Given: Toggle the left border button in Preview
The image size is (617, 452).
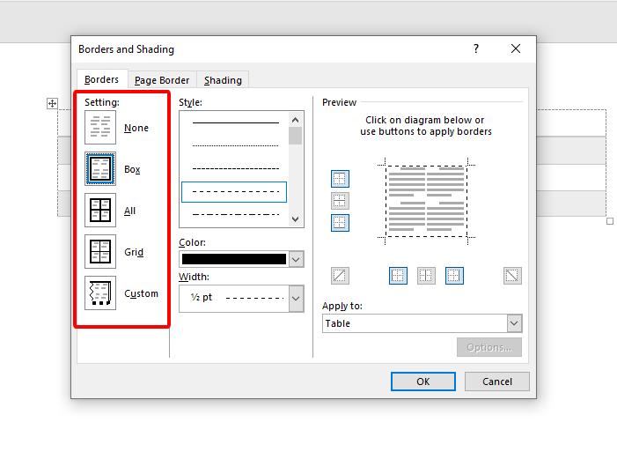Looking at the screenshot, I should [398, 276].
